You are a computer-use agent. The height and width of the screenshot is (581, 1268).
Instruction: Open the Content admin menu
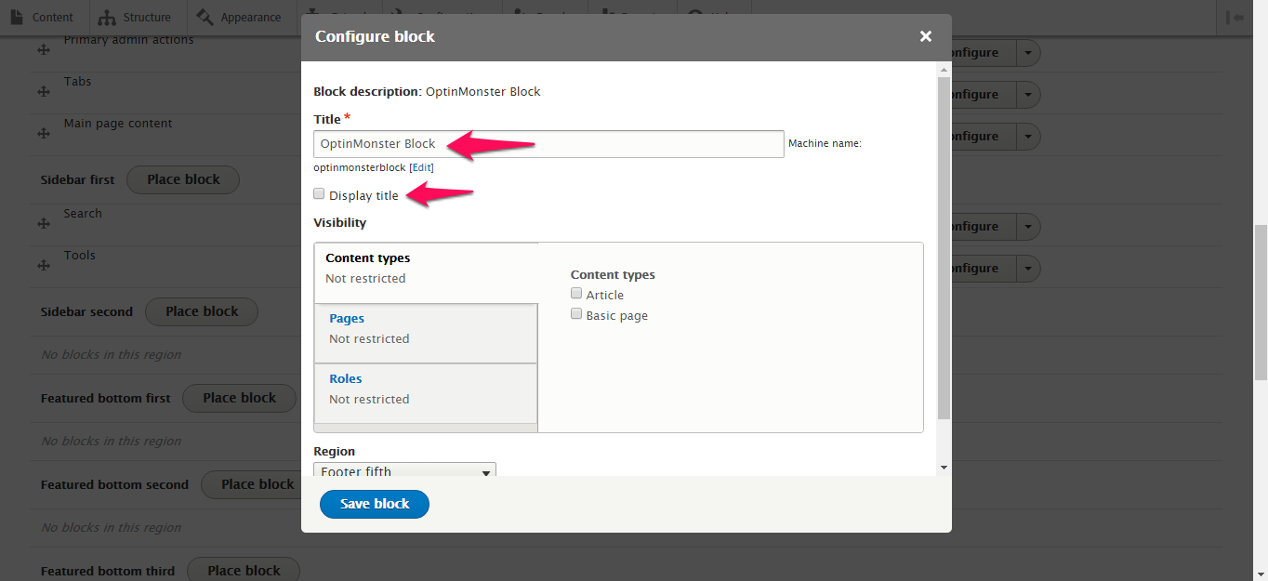42,17
